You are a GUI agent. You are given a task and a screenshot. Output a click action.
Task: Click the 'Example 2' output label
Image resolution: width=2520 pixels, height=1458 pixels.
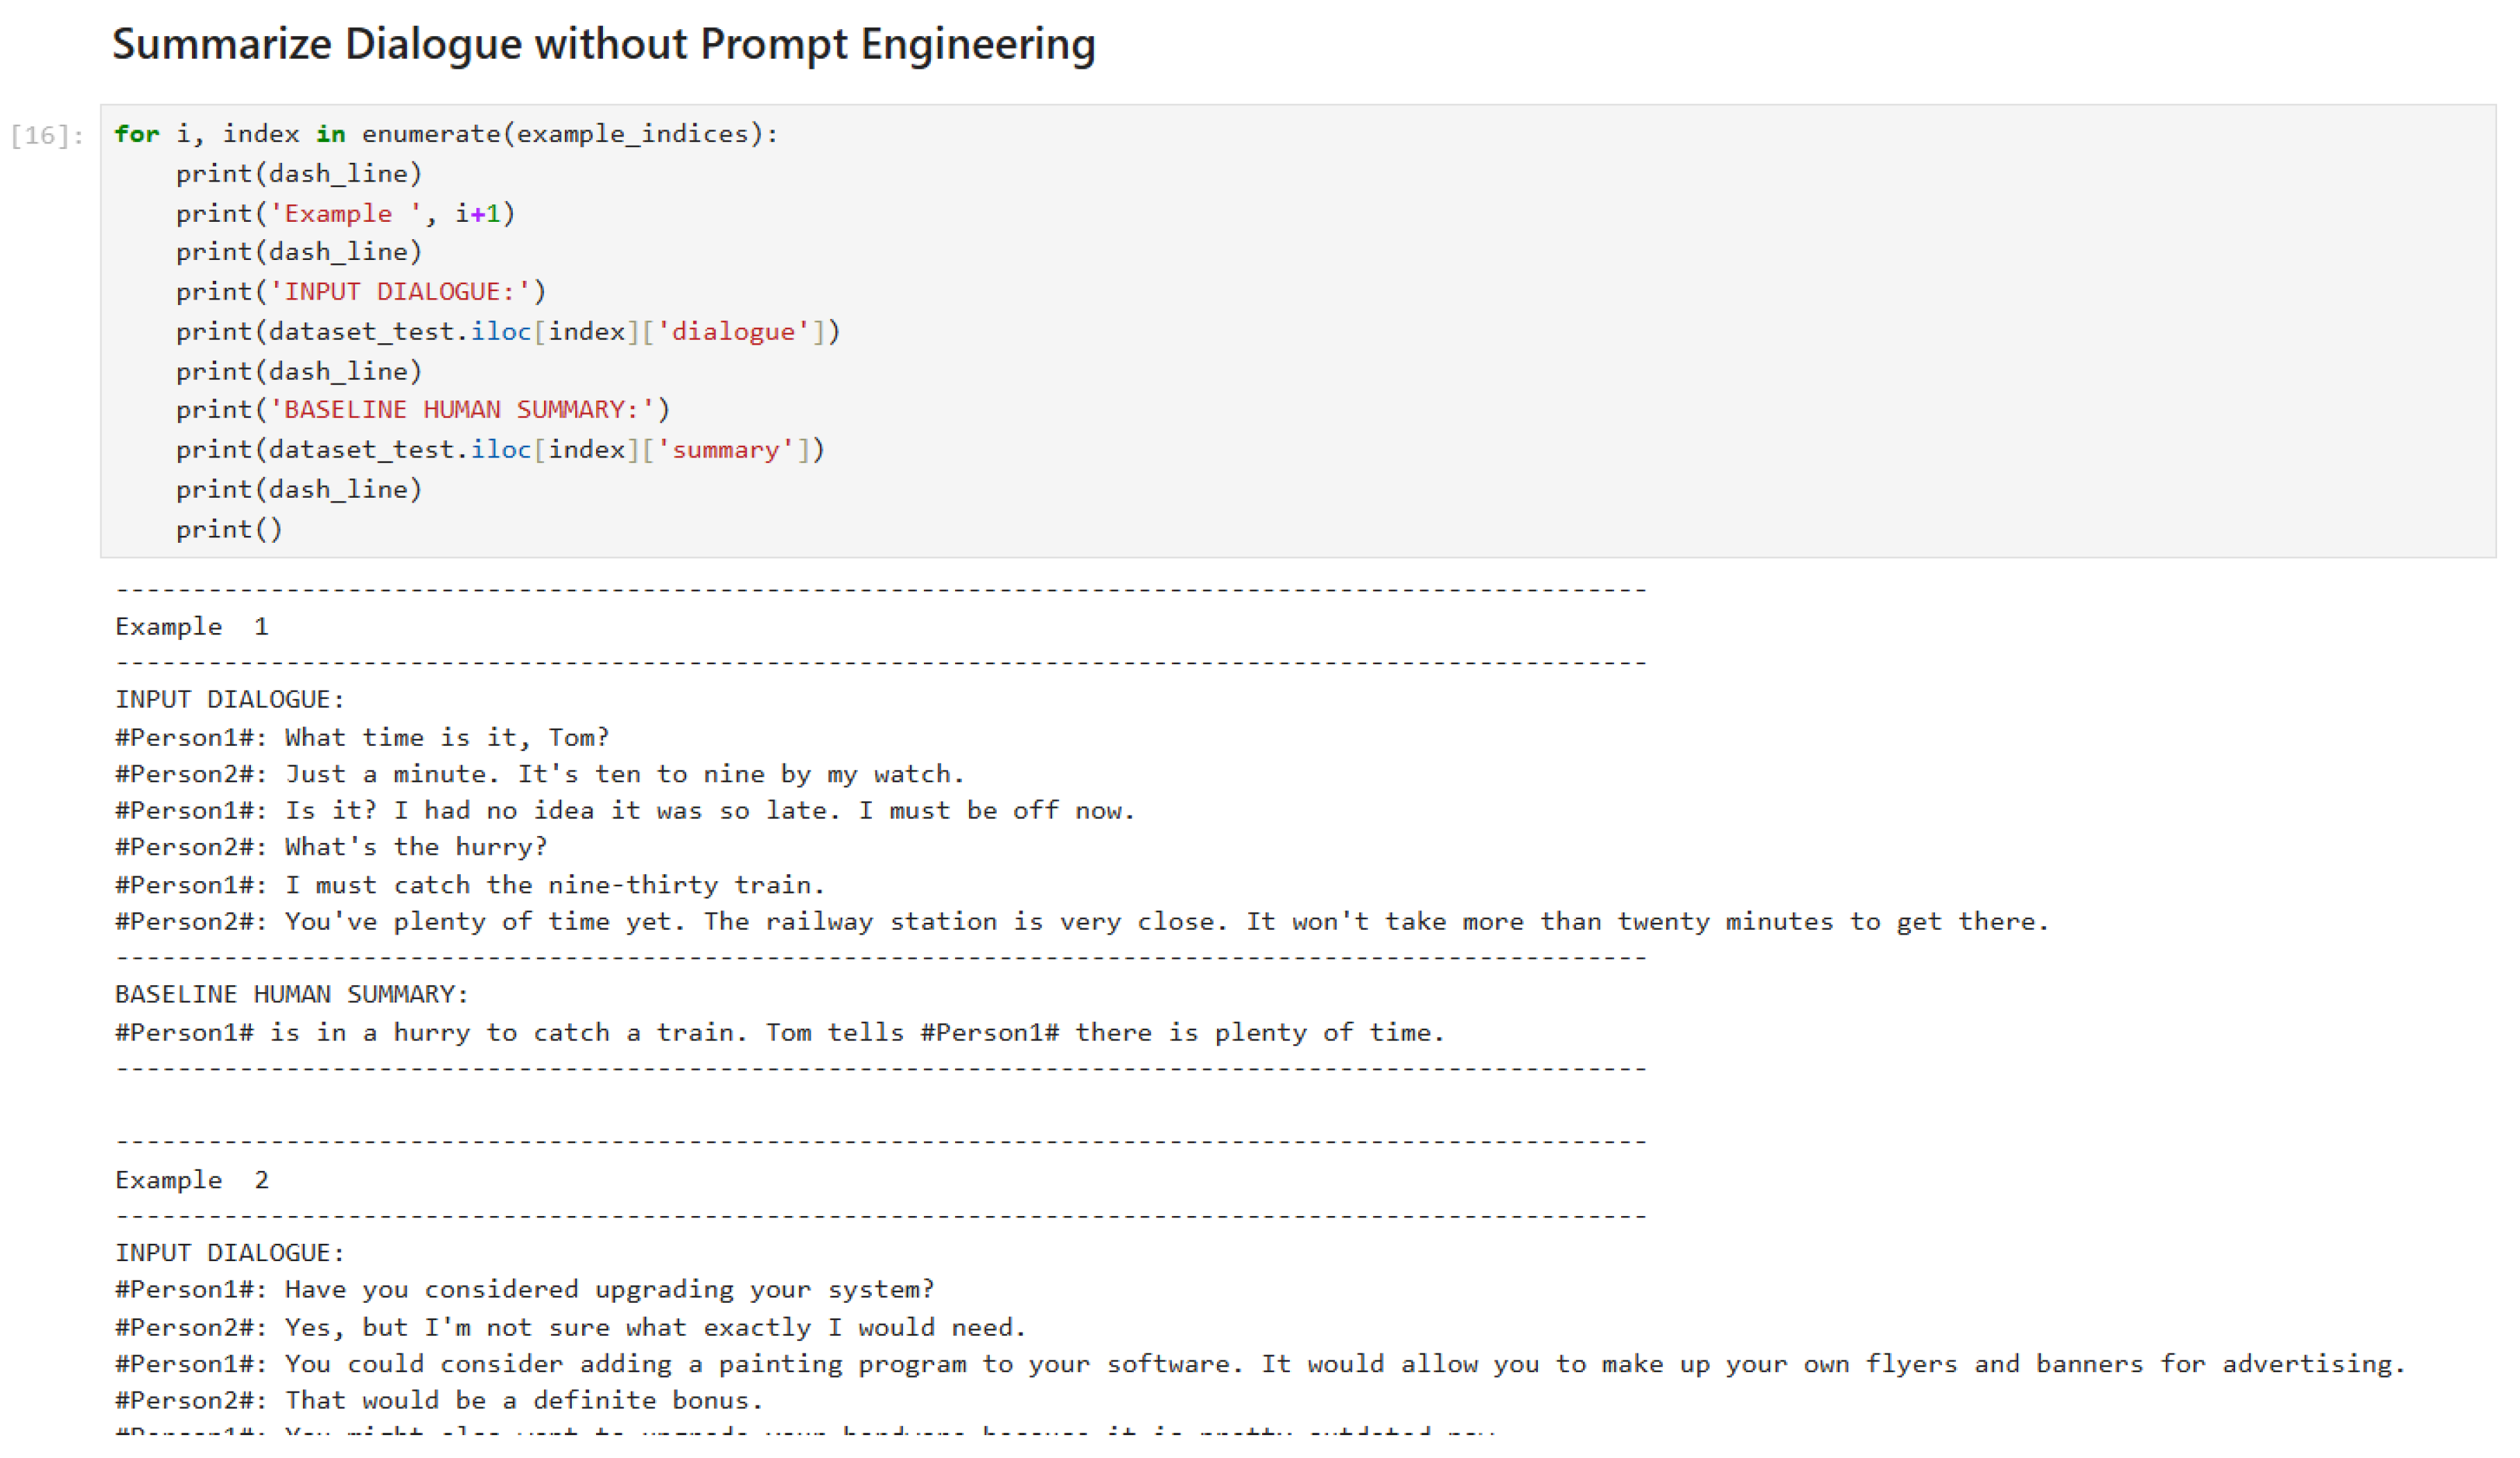[x=192, y=1181]
